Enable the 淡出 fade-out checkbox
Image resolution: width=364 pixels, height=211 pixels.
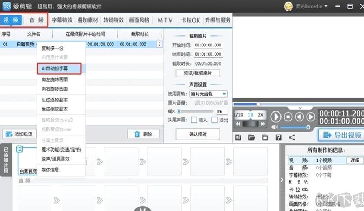214,120
